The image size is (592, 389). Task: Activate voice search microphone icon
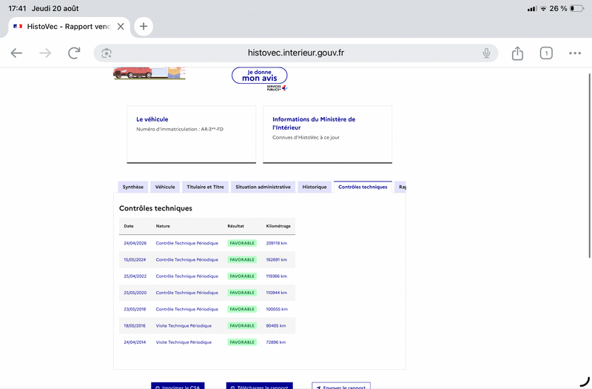pyautogui.click(x=486, y=53)
